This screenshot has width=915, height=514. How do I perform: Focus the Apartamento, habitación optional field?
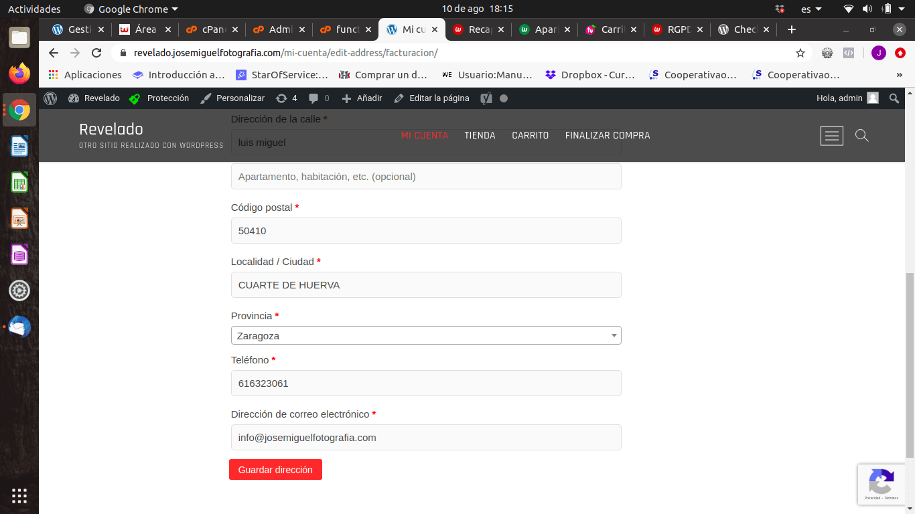pyautogui.click(x=426, y=177)
